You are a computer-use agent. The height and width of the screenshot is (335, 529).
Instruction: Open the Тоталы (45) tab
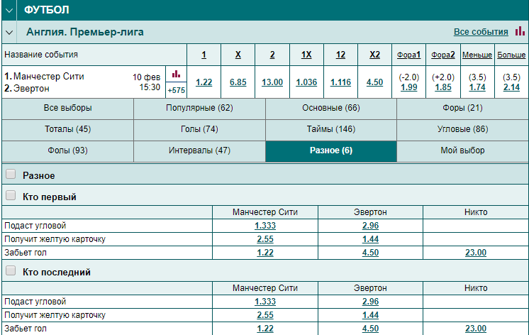[68, 129]
